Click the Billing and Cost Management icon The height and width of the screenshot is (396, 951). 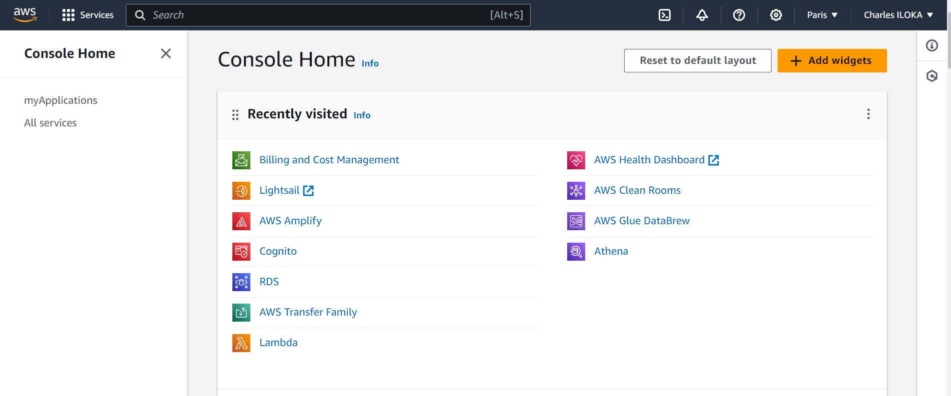pyautogui.click(x=241, y=160)
